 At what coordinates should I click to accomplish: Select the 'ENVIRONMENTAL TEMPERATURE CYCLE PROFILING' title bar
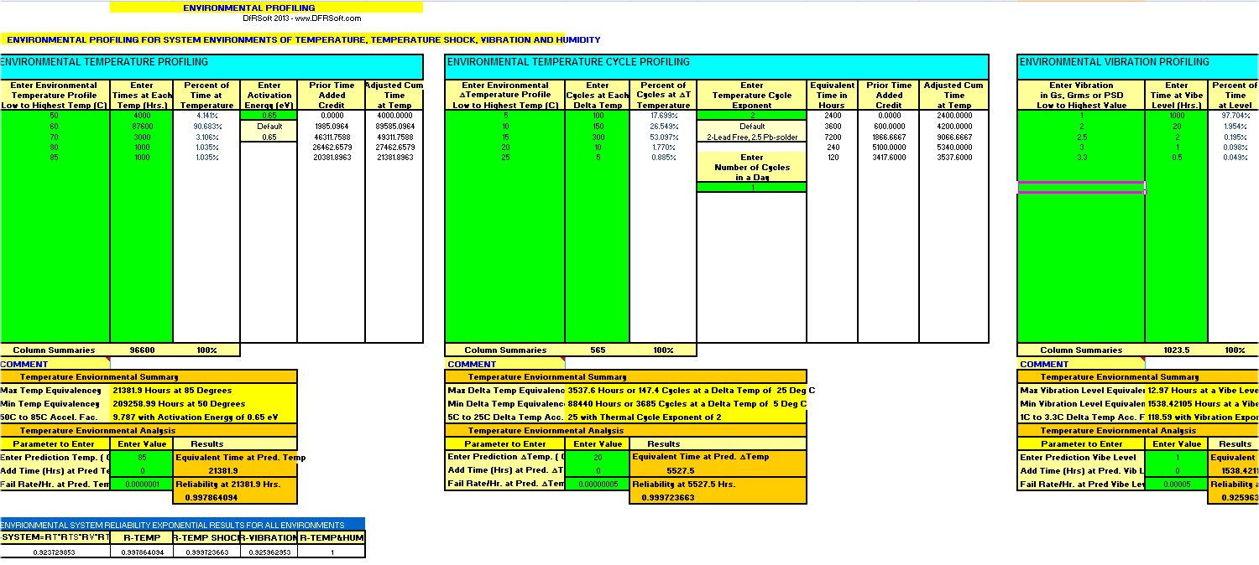pyautogui.click(x=715, y=67)
